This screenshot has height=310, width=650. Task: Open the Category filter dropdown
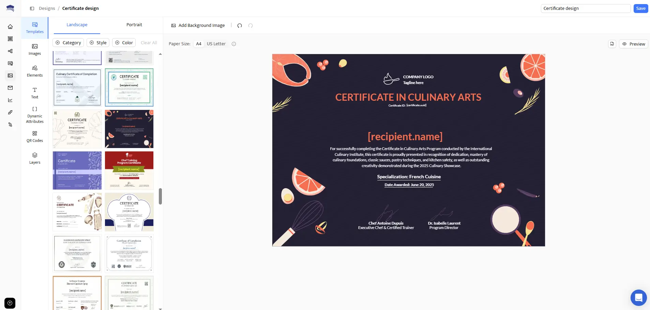click(68, 43)
